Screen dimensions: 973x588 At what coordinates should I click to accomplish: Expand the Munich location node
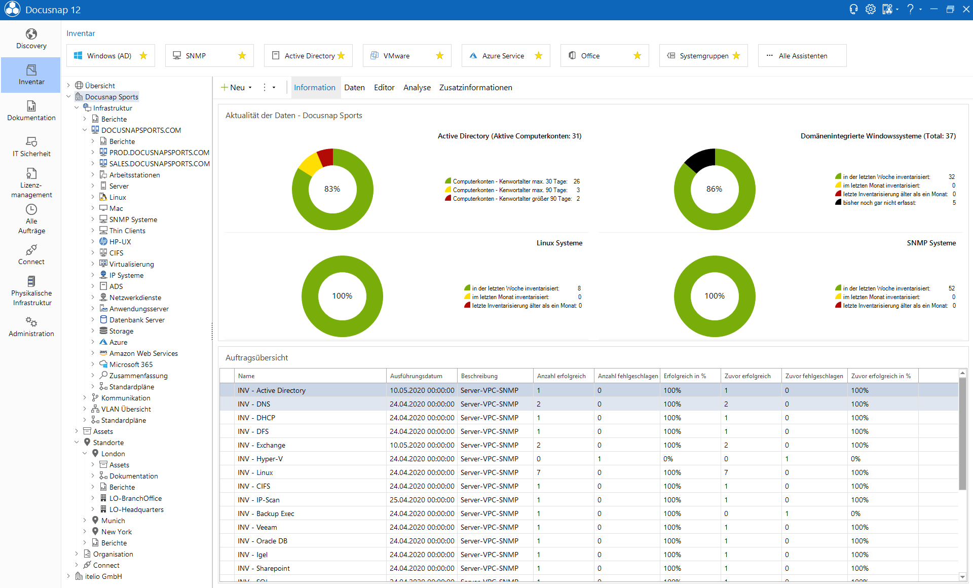[x=85, y=521]
